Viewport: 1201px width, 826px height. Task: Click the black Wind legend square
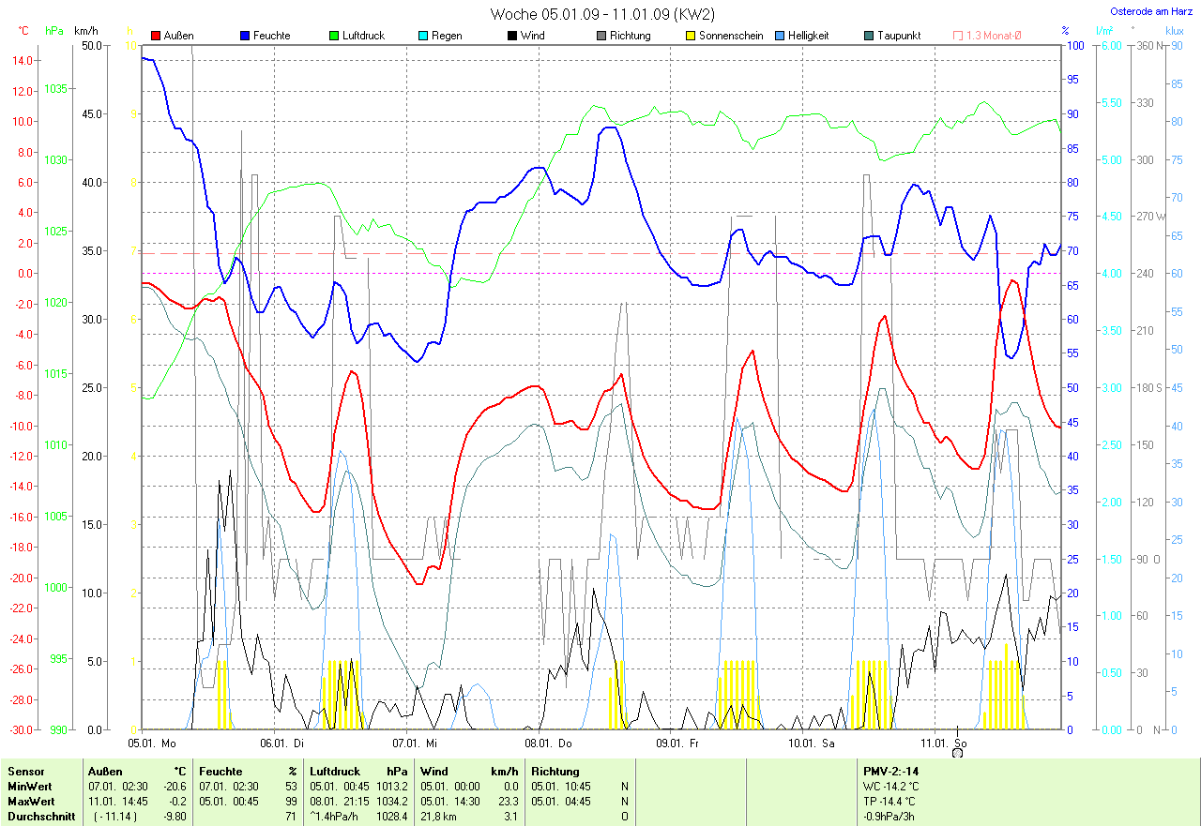[x=511, y=36]
